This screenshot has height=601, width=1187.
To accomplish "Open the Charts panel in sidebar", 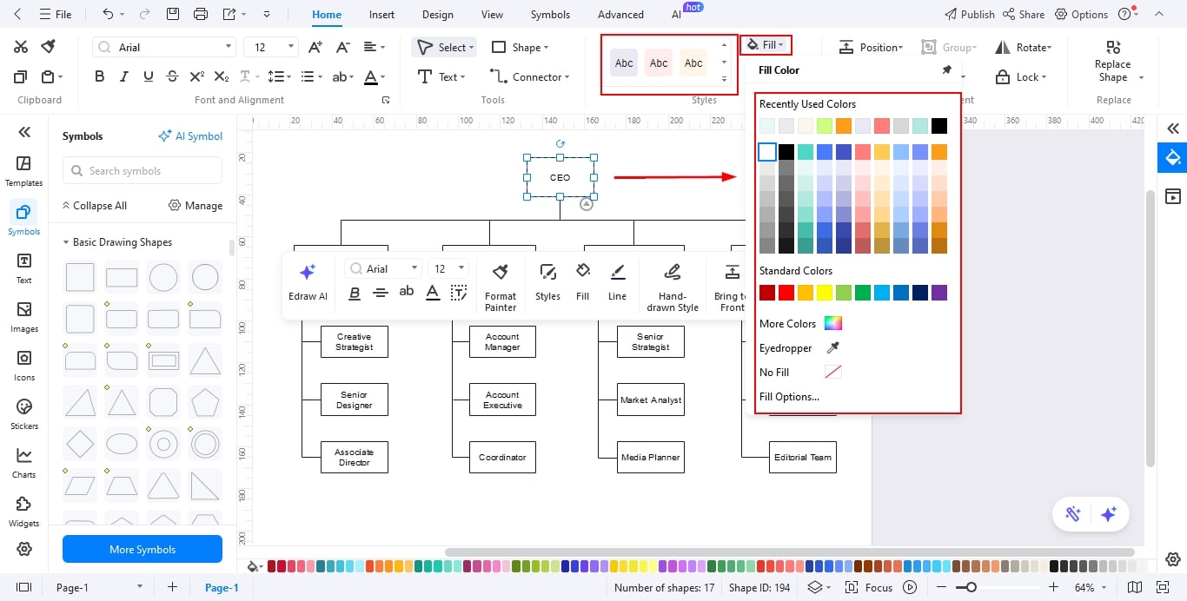I will pos(23,462).
